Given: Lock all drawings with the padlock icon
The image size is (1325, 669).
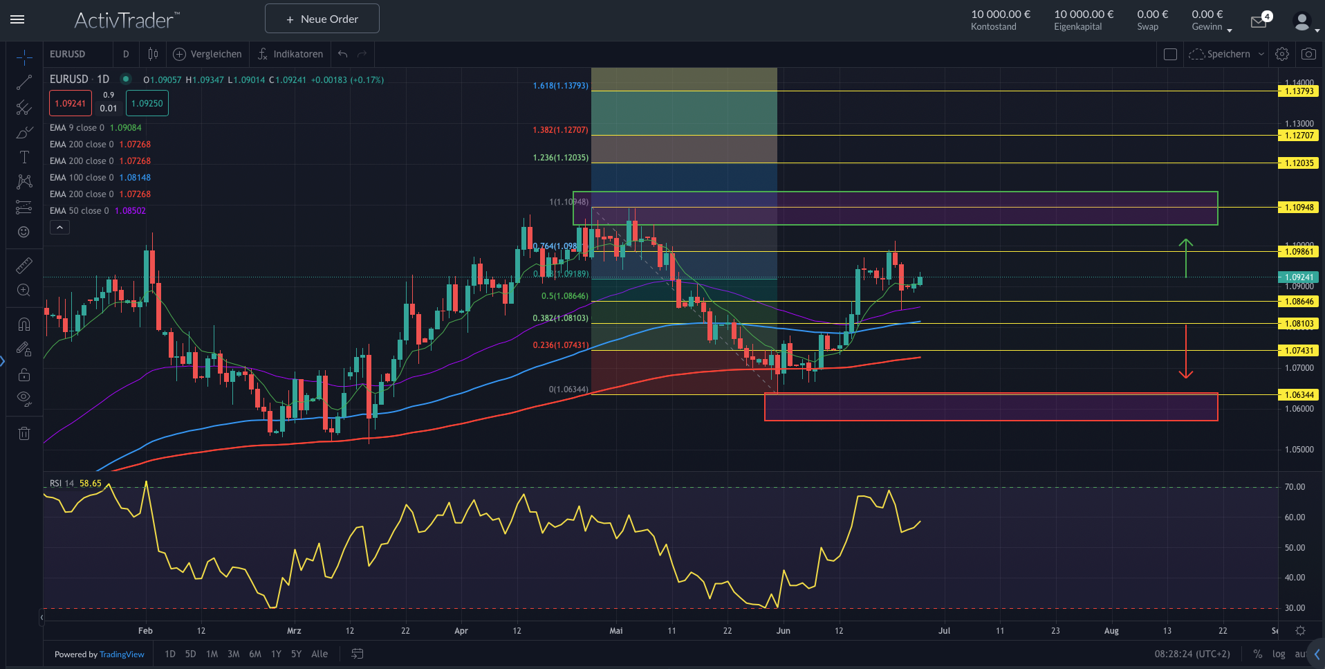Looking at the screenshot, I should click(x=24, y=374).
